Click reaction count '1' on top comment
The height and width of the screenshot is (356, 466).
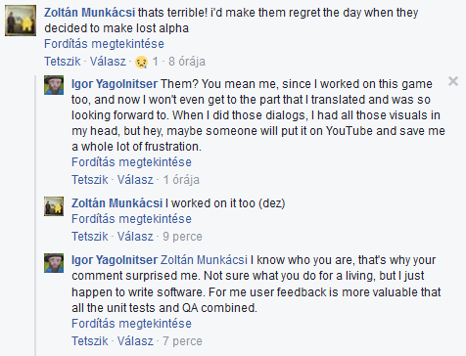click(156, 62)
